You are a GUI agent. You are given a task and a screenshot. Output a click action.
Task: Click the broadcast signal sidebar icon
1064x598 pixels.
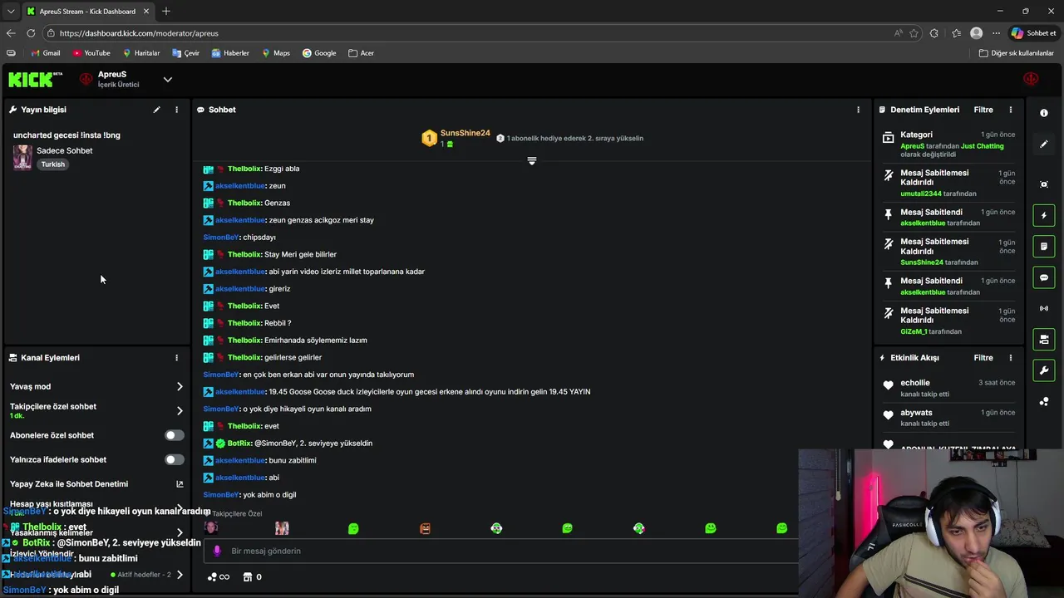(1044, 309)
